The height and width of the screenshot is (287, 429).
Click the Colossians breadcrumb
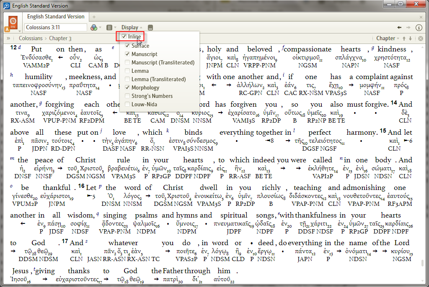coord(31,38)
